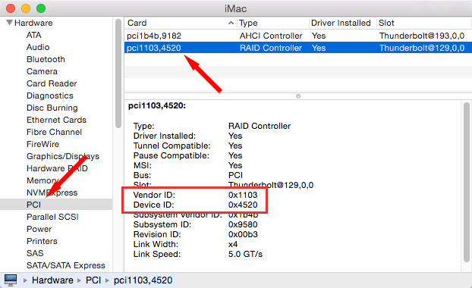Select Ethernet Cards in the sidebar

click(56, 120)
